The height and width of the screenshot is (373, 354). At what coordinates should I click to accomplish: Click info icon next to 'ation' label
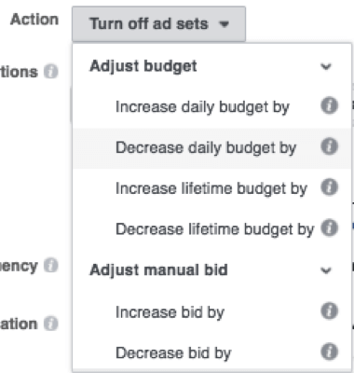point(51,324)
